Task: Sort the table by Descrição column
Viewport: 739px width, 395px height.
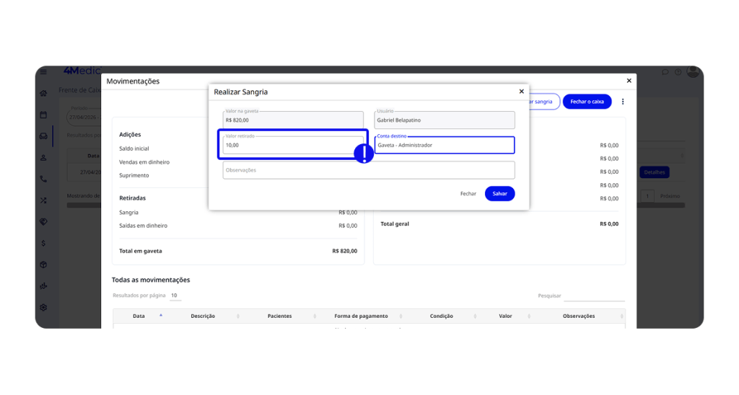Action: click(x=203, y=316)
